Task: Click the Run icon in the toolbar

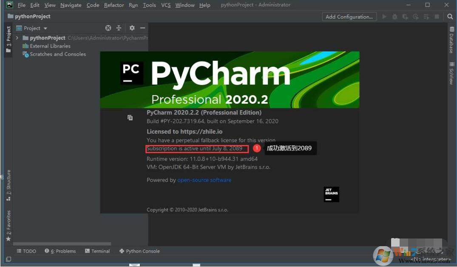Action: (384, 16)
